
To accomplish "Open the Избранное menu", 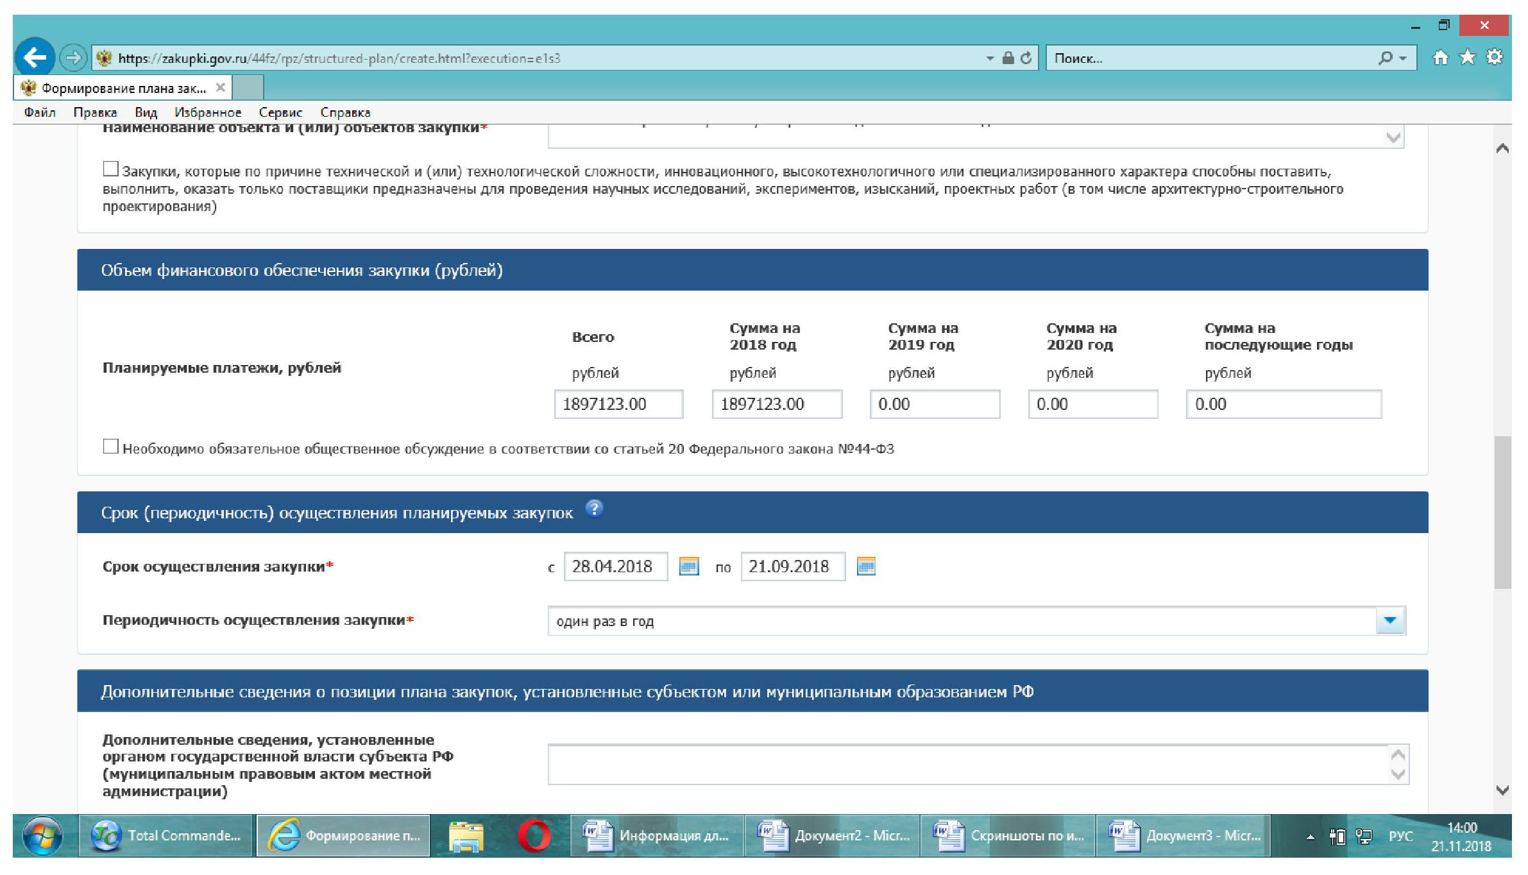I will click(x=208, y=112).
